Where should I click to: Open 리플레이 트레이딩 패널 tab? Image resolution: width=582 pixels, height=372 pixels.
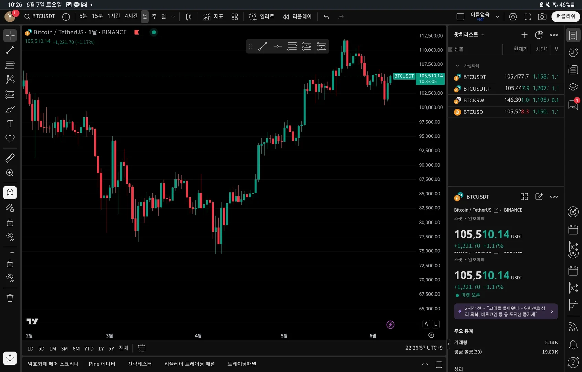click(x=190, y=364)
